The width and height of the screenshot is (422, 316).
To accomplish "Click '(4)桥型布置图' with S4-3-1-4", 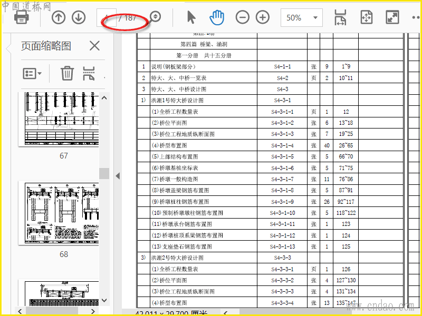I will pos(169,146).
